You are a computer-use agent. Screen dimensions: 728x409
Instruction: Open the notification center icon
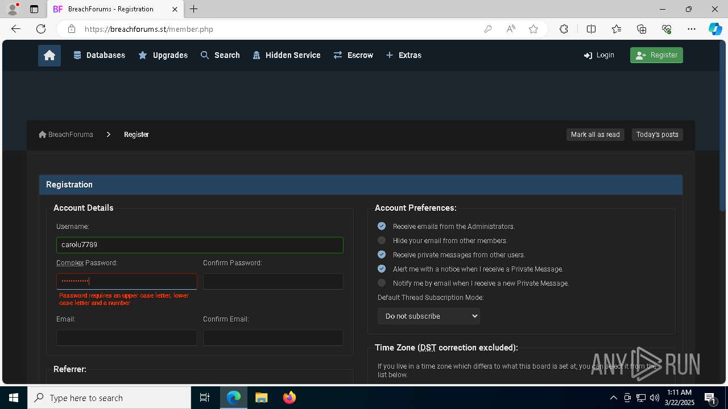pos(710,398)
